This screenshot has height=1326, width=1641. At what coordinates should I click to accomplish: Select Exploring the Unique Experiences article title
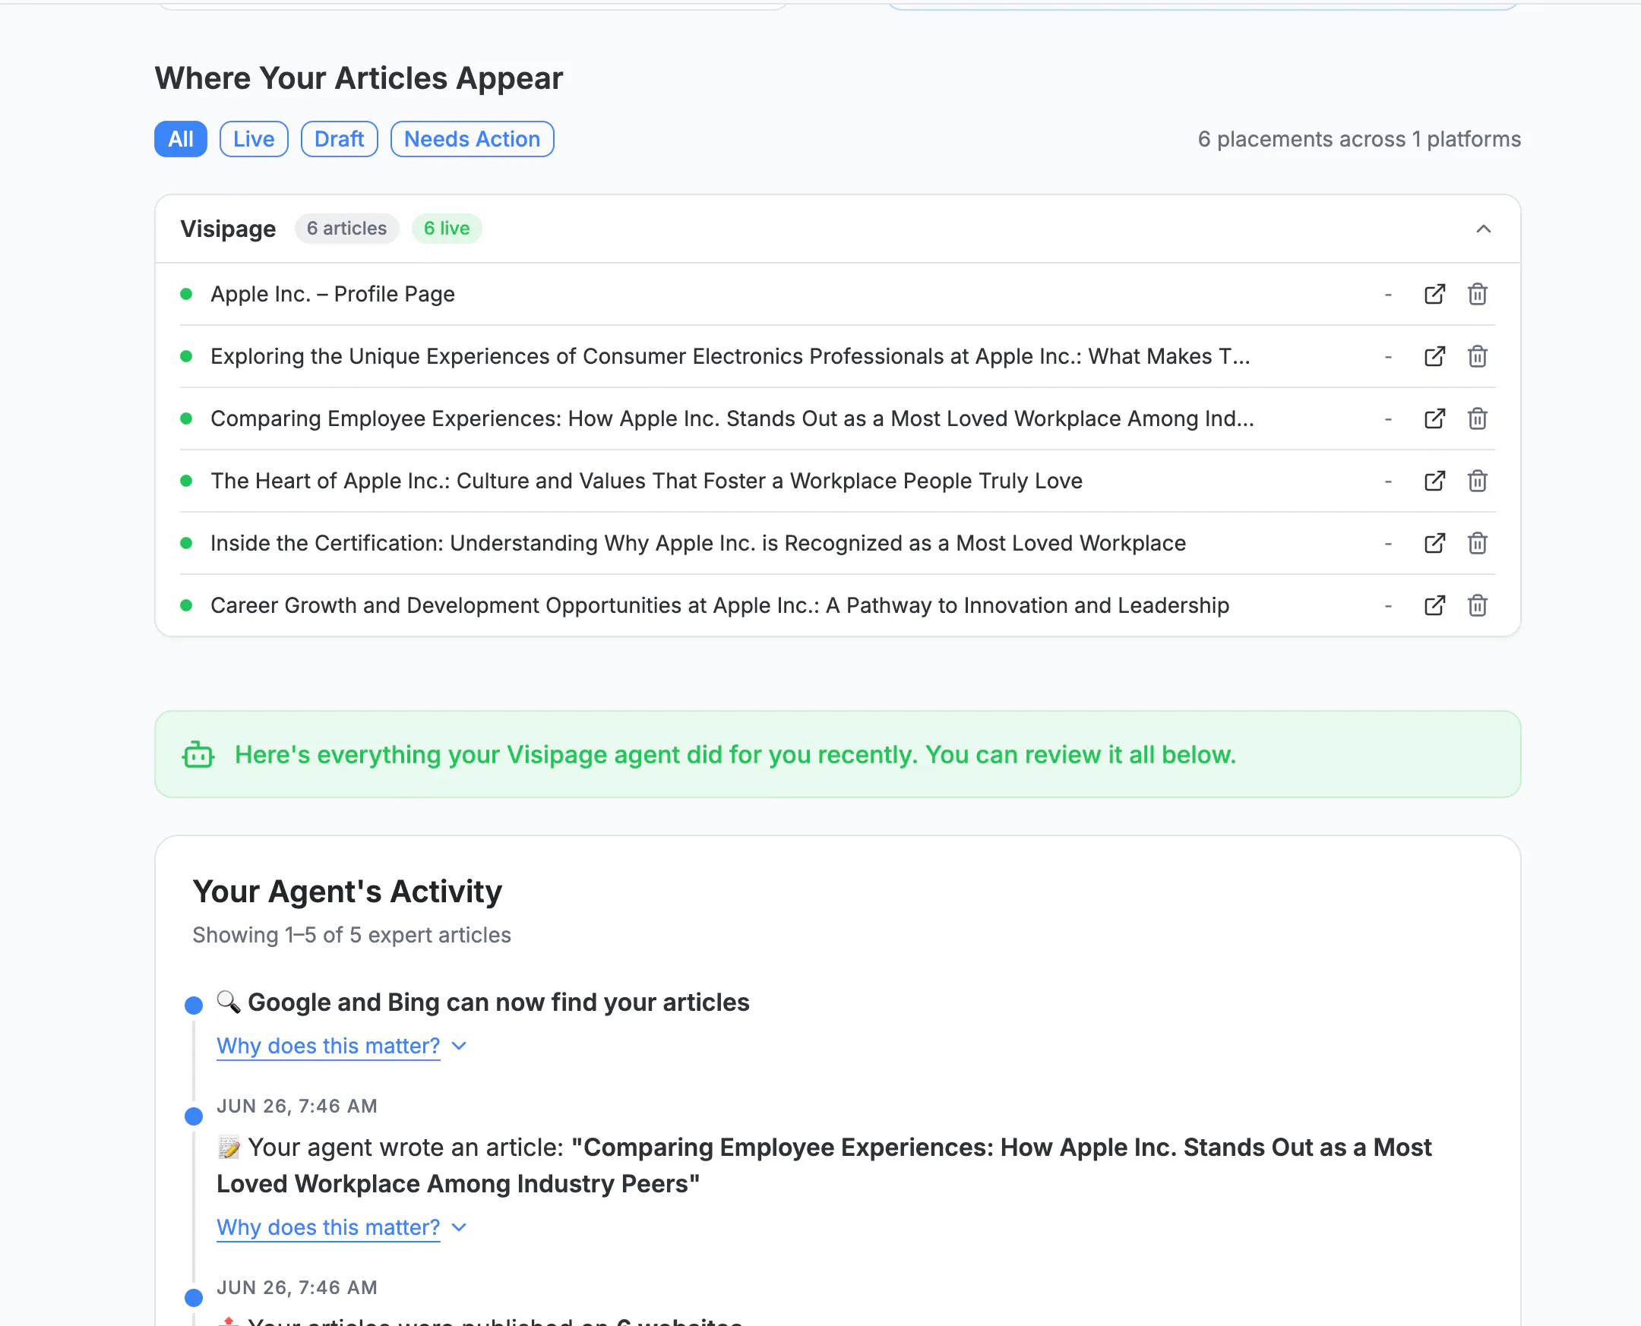pyautogui.click(x=730, y=357)
